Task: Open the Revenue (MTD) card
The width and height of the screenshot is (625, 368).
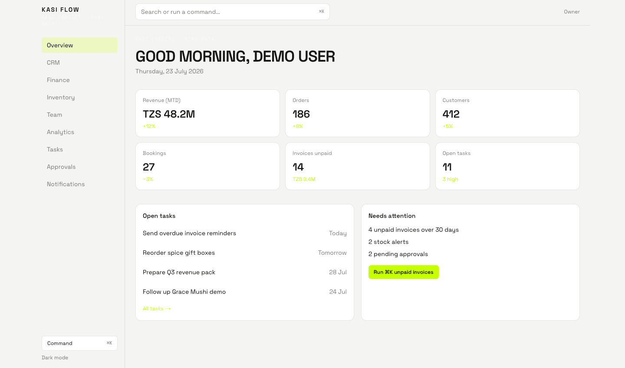Action: pyautogui.click(x=207, y=113)
